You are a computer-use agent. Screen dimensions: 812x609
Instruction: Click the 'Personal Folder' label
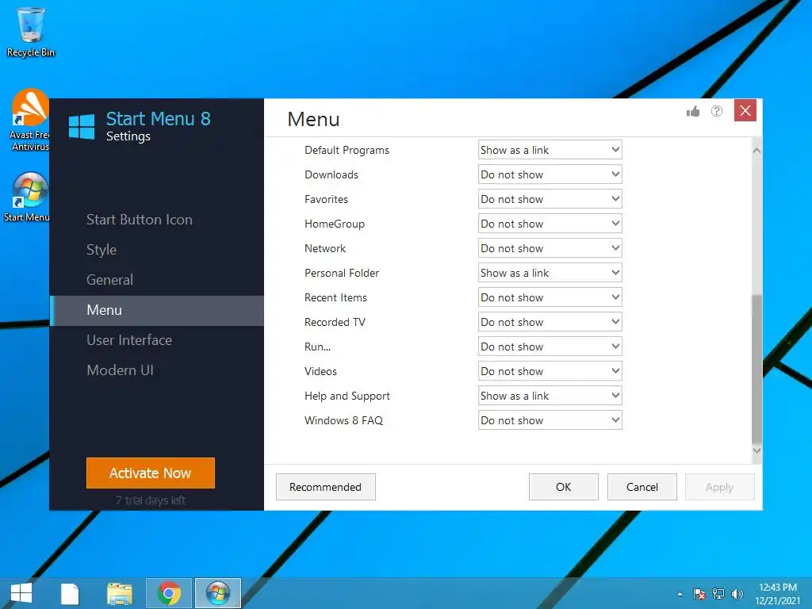(342, 273)
